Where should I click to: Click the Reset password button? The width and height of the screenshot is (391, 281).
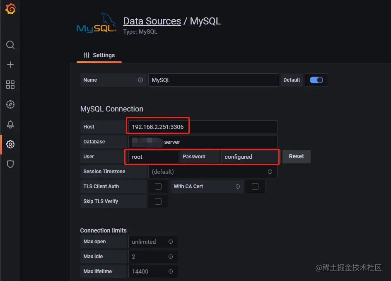(296, 157)
